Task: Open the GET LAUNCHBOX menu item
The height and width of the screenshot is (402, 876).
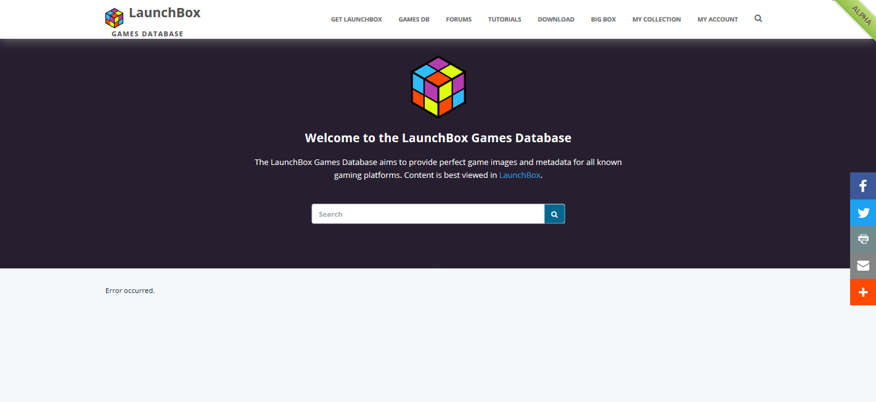Action: coord(356,20)
